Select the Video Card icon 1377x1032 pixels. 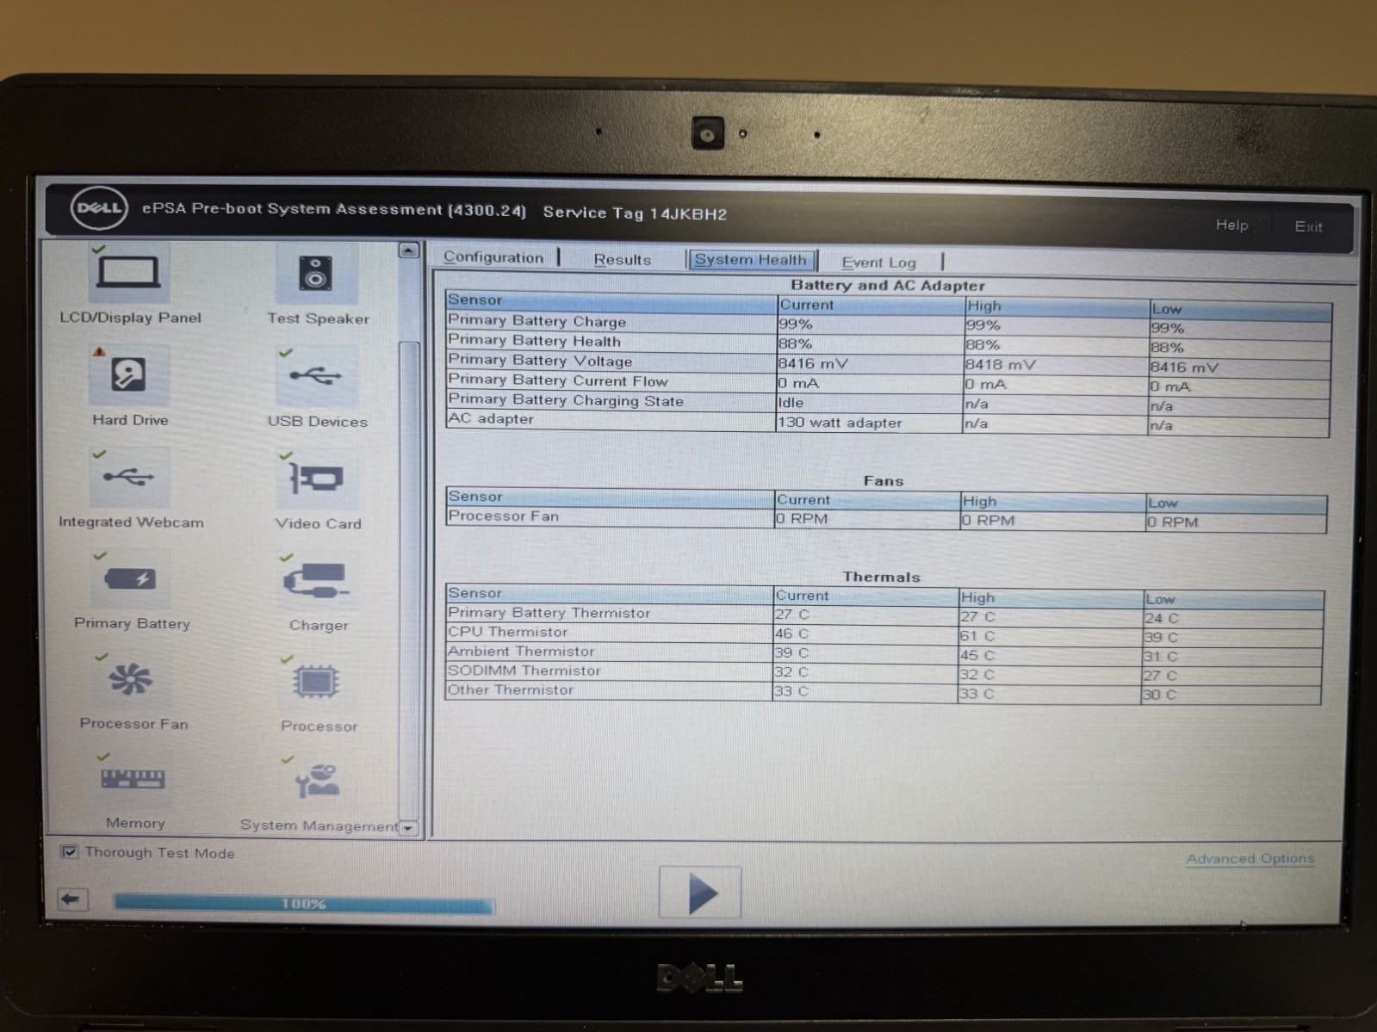pos(315,479)
